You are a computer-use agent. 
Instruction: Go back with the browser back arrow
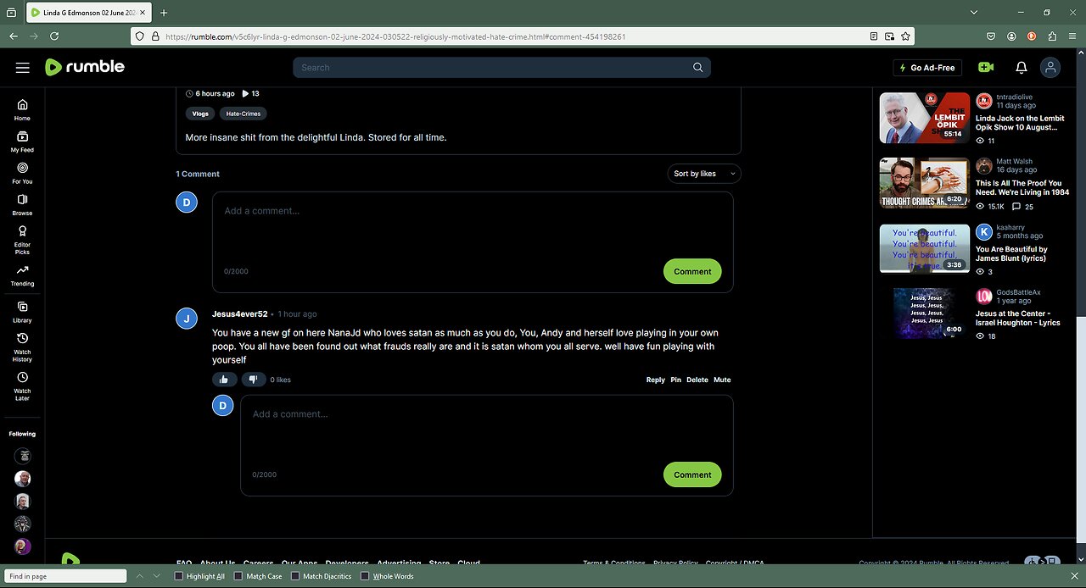[14, 36]
